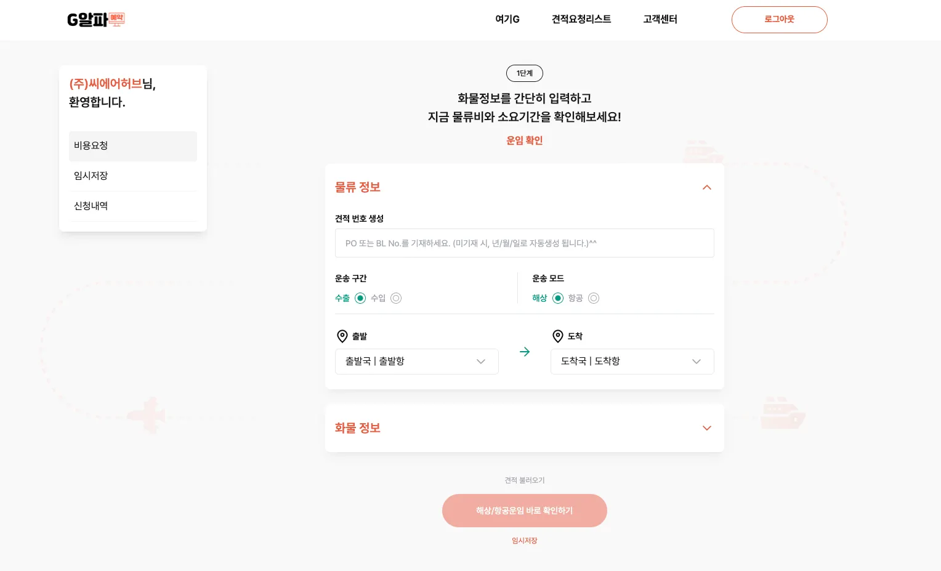Image resolution: width=941 pixels, height=571 pixels.
Task: Select the 항공 transport mode
Action: point(594,298)
